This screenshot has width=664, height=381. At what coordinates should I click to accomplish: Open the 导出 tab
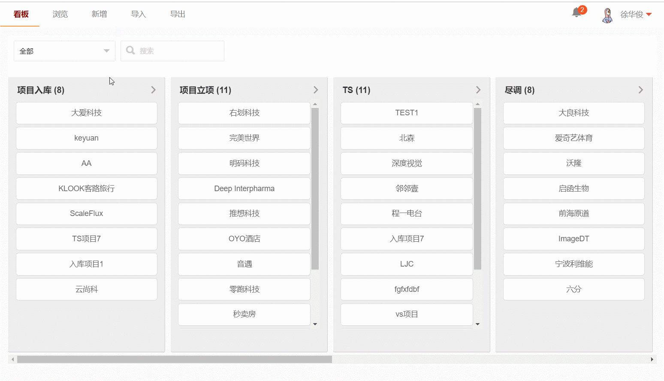178,14
